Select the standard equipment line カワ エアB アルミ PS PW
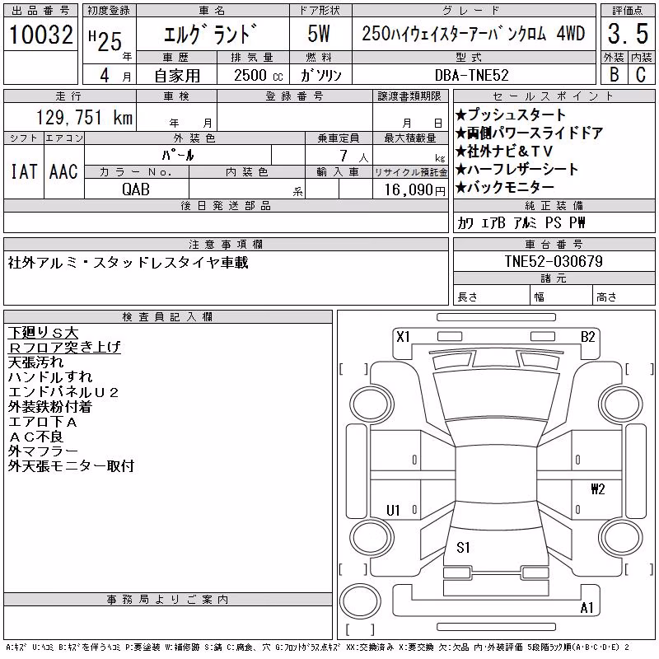Viewport: 659px width, 659px height. coord(521,222)
